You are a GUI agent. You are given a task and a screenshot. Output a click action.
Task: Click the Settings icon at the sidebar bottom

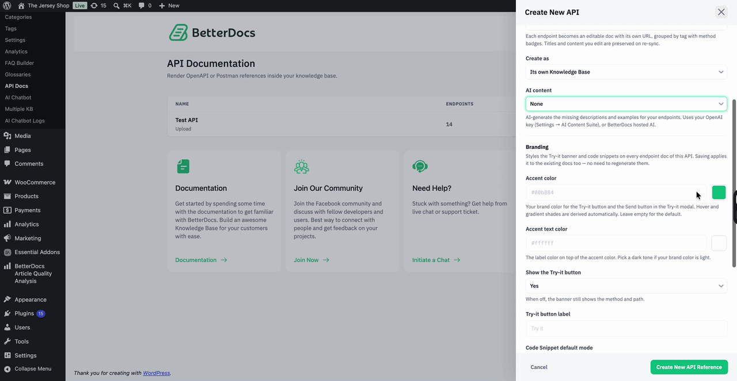[7, 355]
